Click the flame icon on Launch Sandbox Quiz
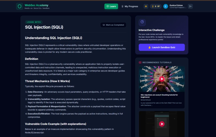Viewport: 216px width, 137px height. tap(150, 47)
